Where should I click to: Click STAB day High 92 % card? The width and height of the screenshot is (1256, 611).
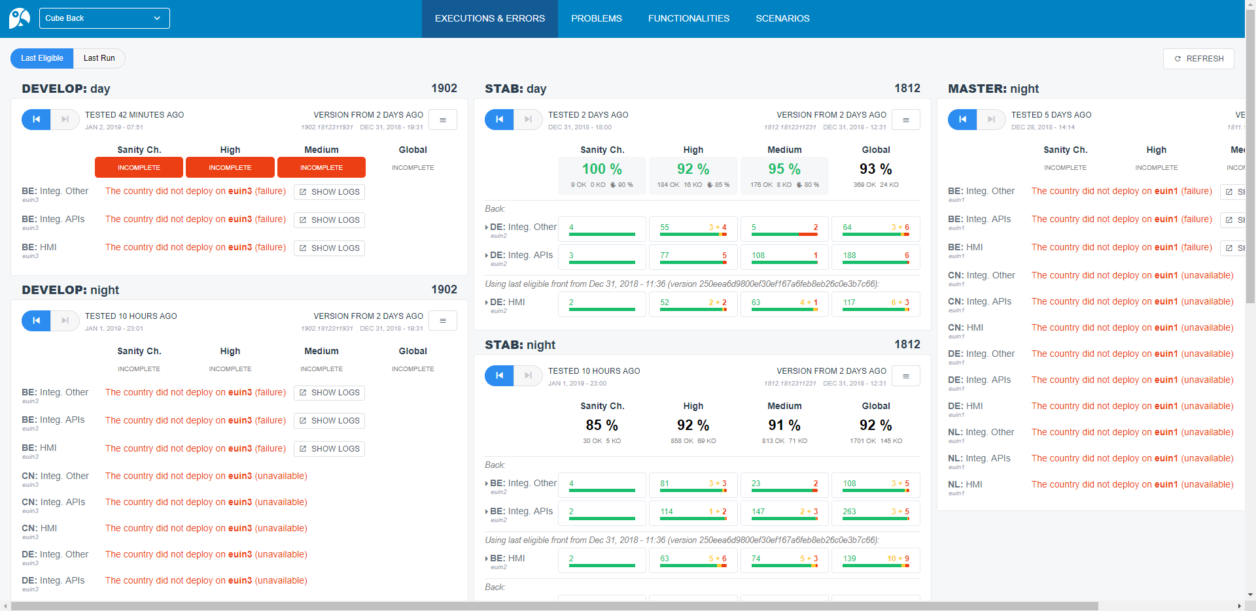coord(693,176)
